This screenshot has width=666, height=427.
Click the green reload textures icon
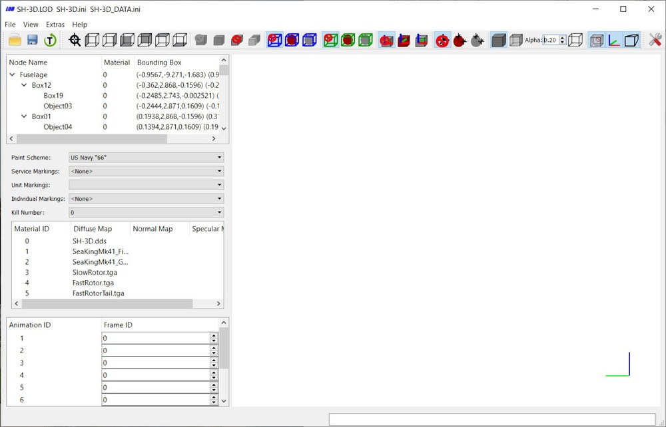(x=50, y=41)
